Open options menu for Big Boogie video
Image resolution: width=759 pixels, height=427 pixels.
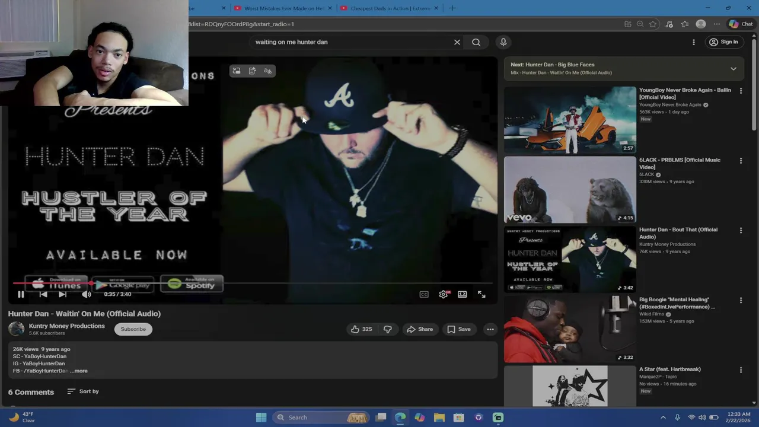pyautogui.click(x=741, y=301)
